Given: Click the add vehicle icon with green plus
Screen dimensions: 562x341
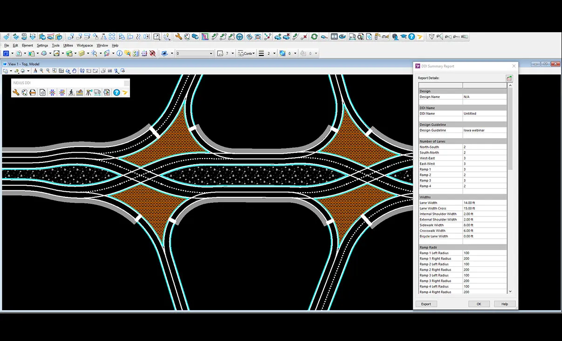Looking at the screenshot, I should (x=278, y=36).
